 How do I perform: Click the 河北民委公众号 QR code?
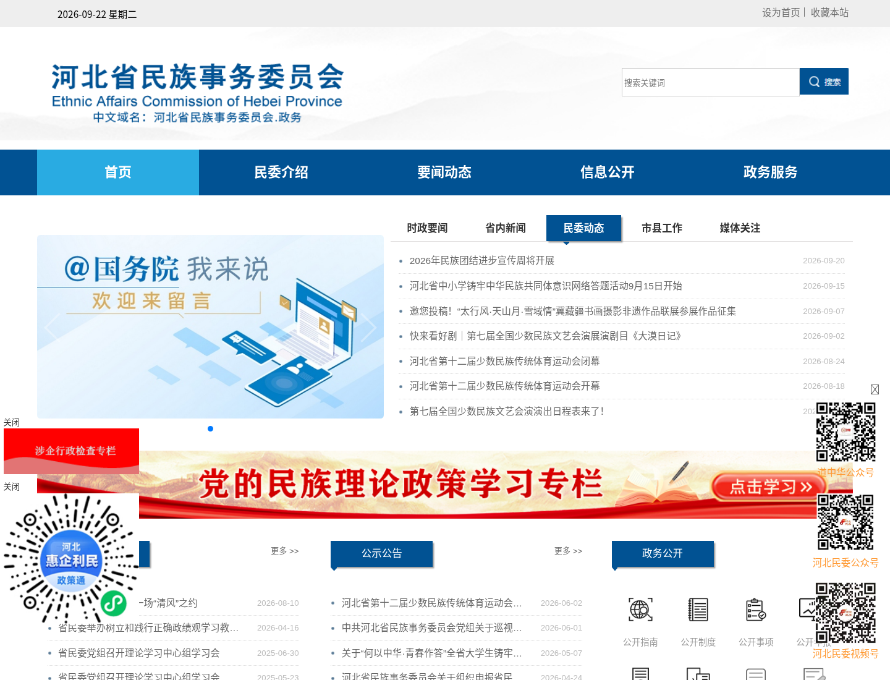click(845, 522)
